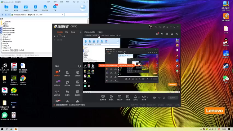Click the One-Click Extract (一键解压) icon
This screenshot has height=131, width=233.
[26, 8]
